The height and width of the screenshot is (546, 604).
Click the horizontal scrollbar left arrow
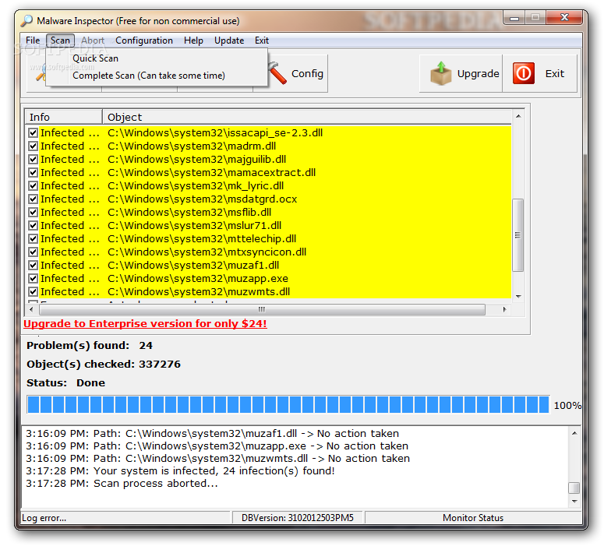click(32, 309)
